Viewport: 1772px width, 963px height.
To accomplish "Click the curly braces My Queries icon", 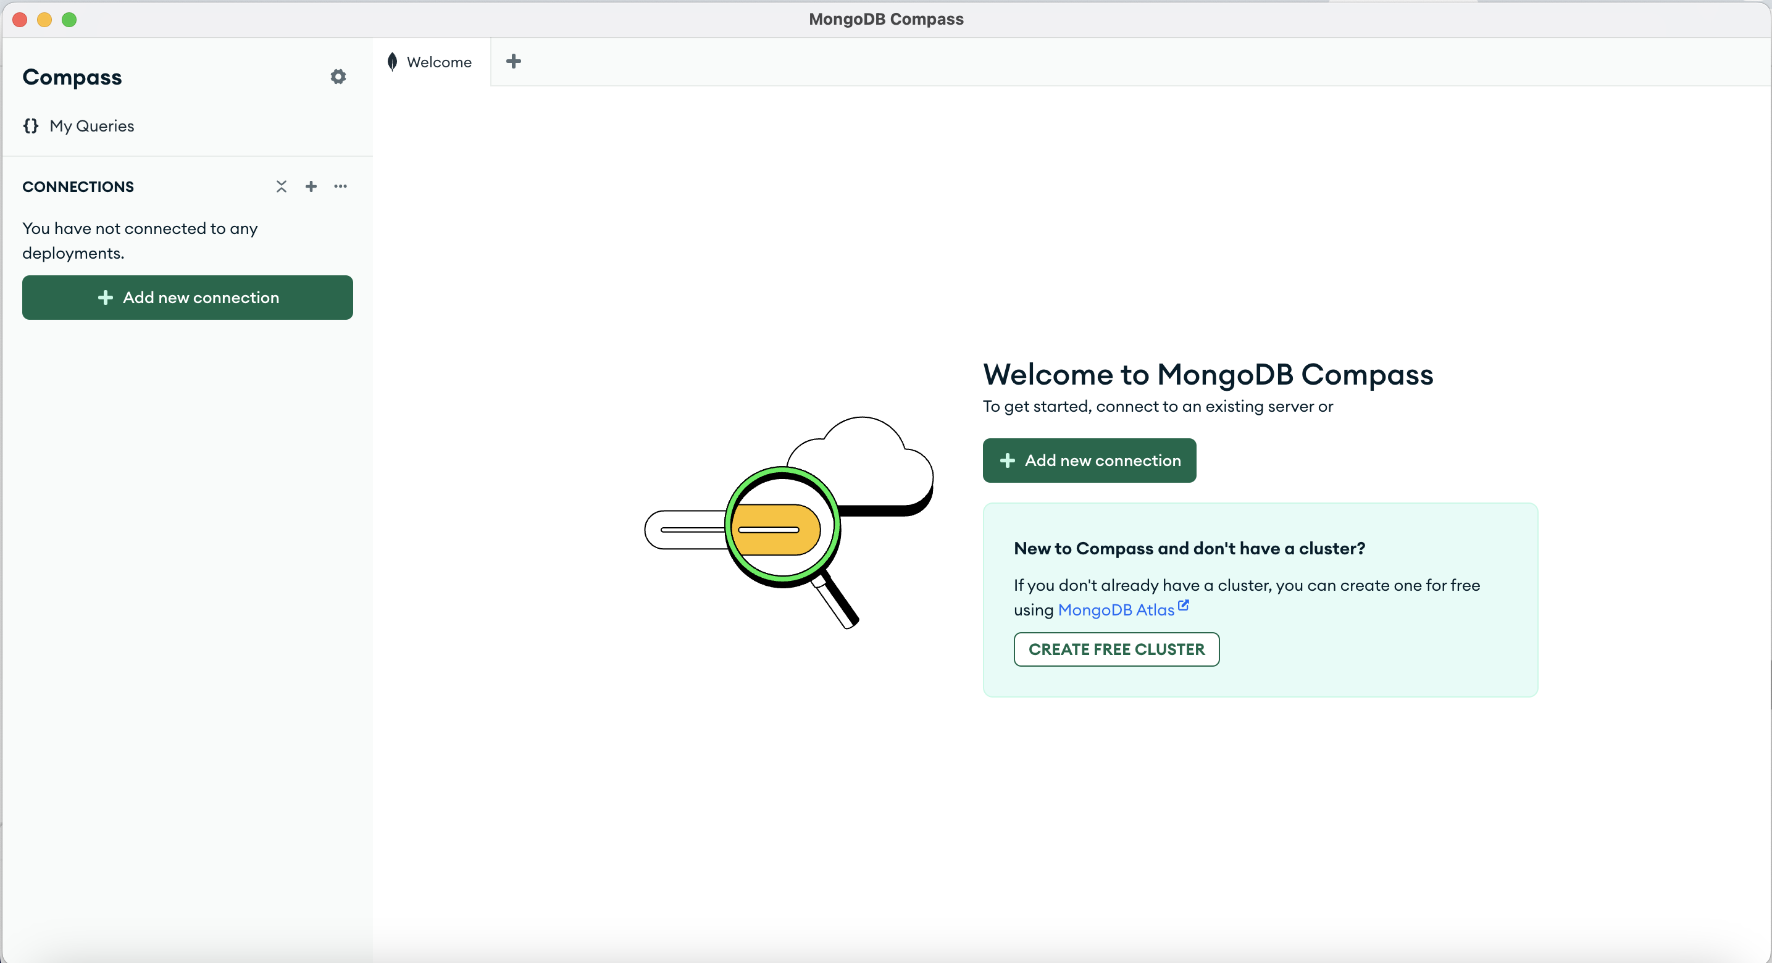I will click(30, 126).
